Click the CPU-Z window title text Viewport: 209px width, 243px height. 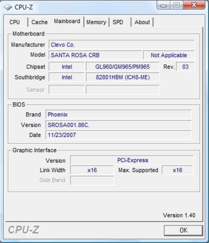(x=24, y=7)
